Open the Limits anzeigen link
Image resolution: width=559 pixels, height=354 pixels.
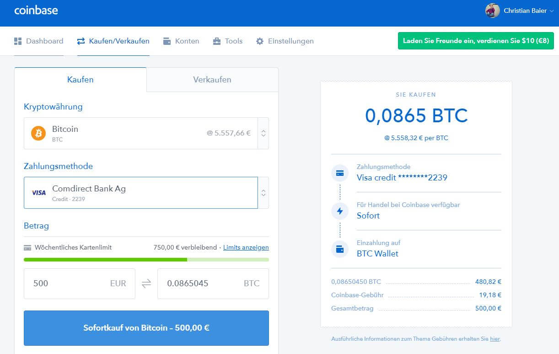(x=246, y=247)
